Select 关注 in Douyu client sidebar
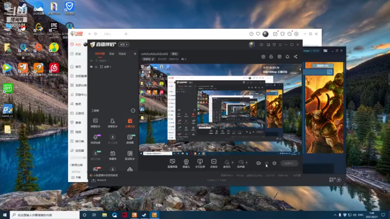Screen dimensions: 390x219 pyautogui.click(x=76, y=44)
